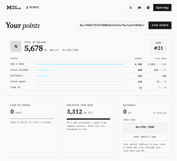The height and width of the screenshot is (161, 177).
Task: Focus the wallet address input field
Action: pos(112,25)
